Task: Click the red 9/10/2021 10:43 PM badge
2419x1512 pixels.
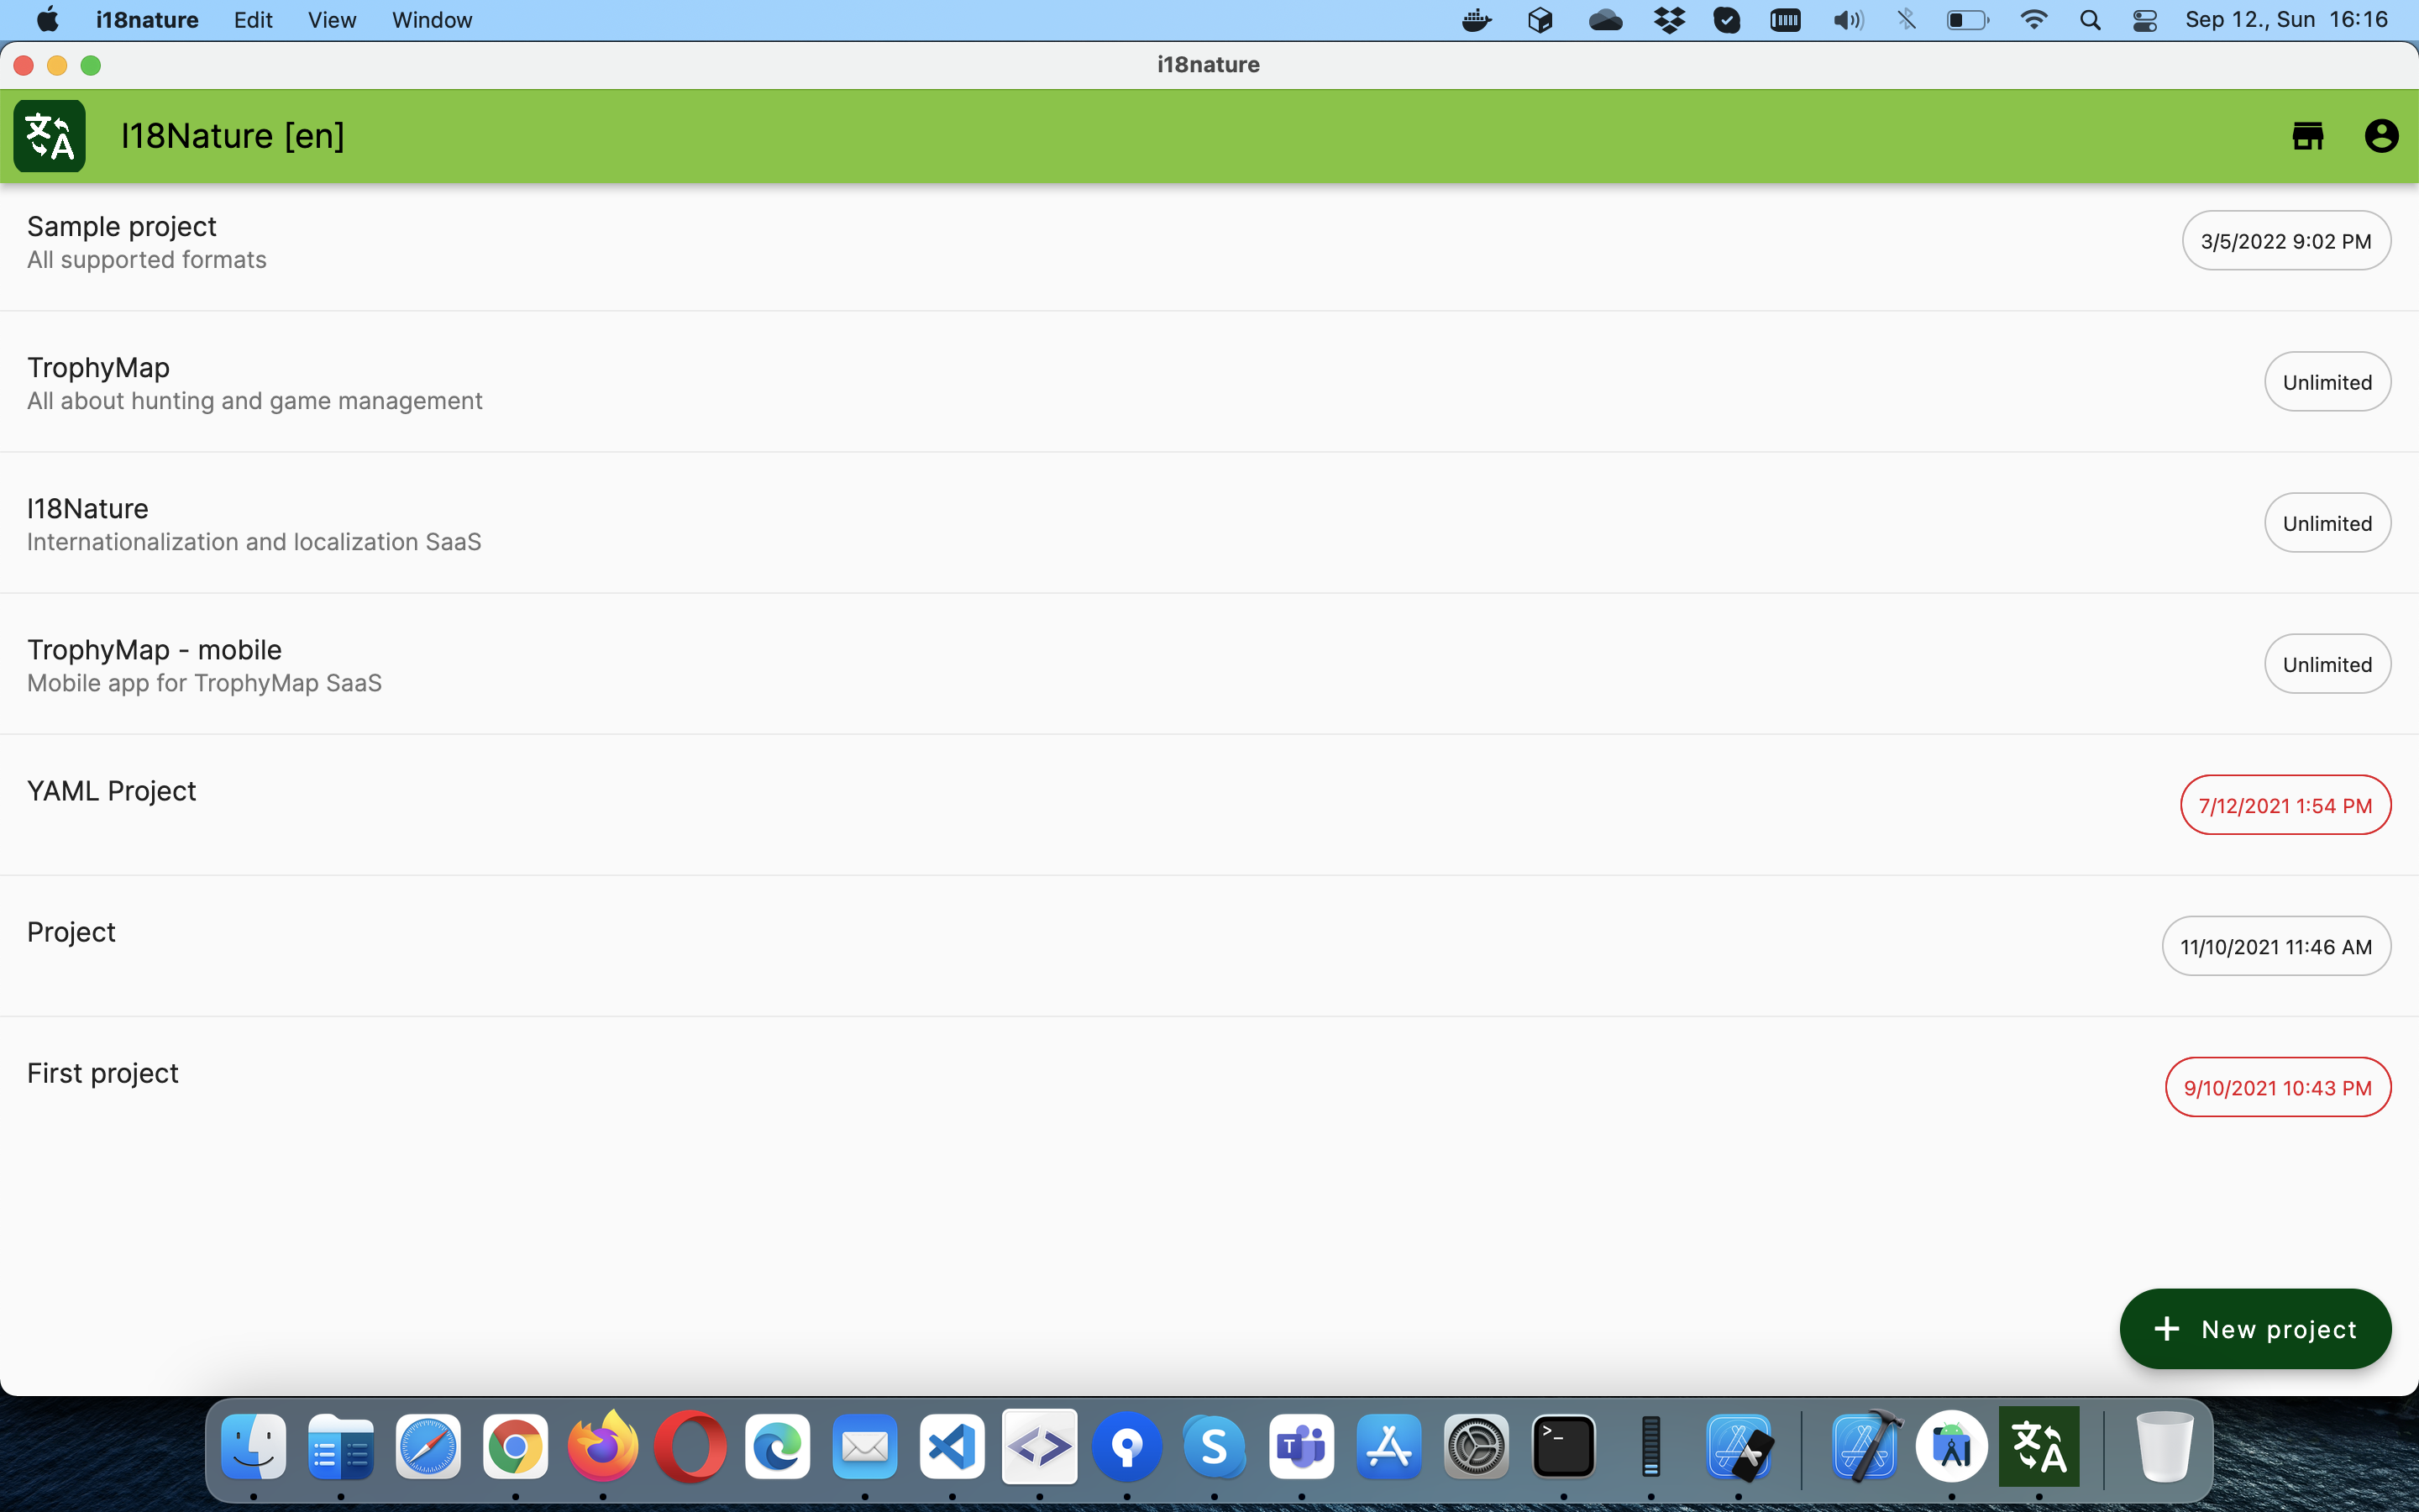Action: tap(2278, 1087)
